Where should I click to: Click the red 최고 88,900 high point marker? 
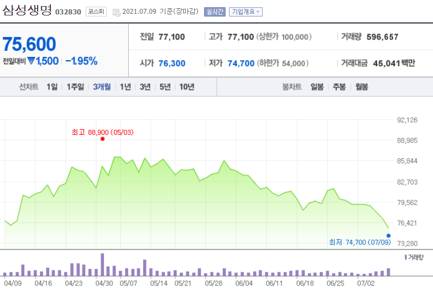102,139
